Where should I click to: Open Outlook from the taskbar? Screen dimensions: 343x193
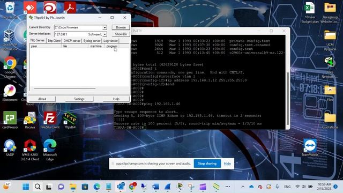click(x=120, y=187)
